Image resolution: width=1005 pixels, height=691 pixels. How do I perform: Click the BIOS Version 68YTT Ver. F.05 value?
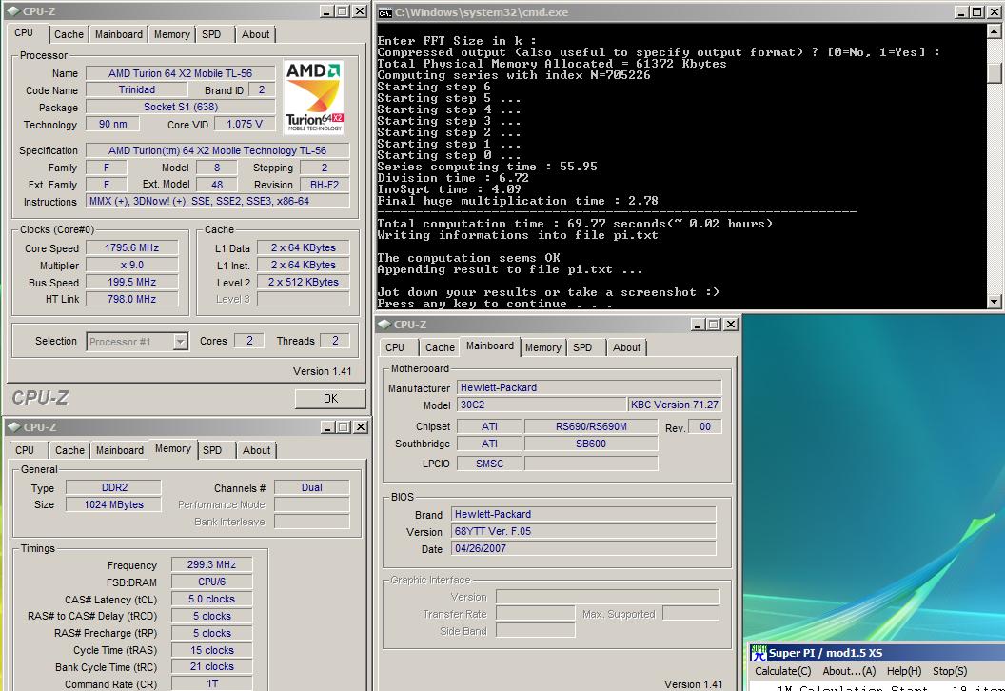[x=584, y=531]
